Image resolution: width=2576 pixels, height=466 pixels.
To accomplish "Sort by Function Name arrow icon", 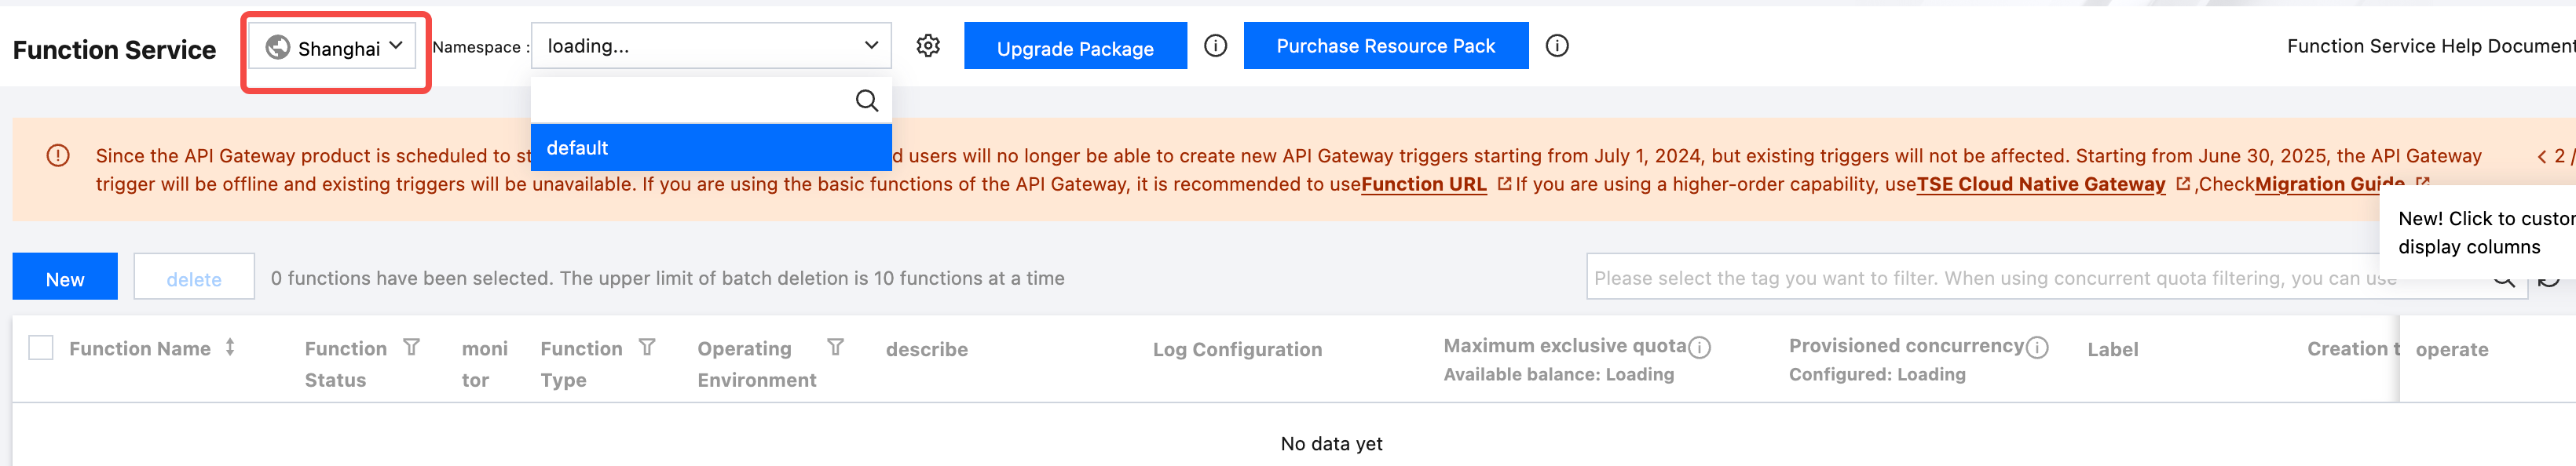I will coord(230,348).
